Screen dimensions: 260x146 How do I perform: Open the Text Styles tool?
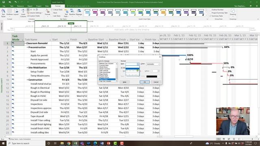[3, 13]
